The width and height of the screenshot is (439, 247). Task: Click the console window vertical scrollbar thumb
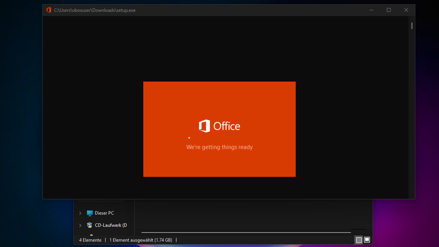click(x=412, y=26)
